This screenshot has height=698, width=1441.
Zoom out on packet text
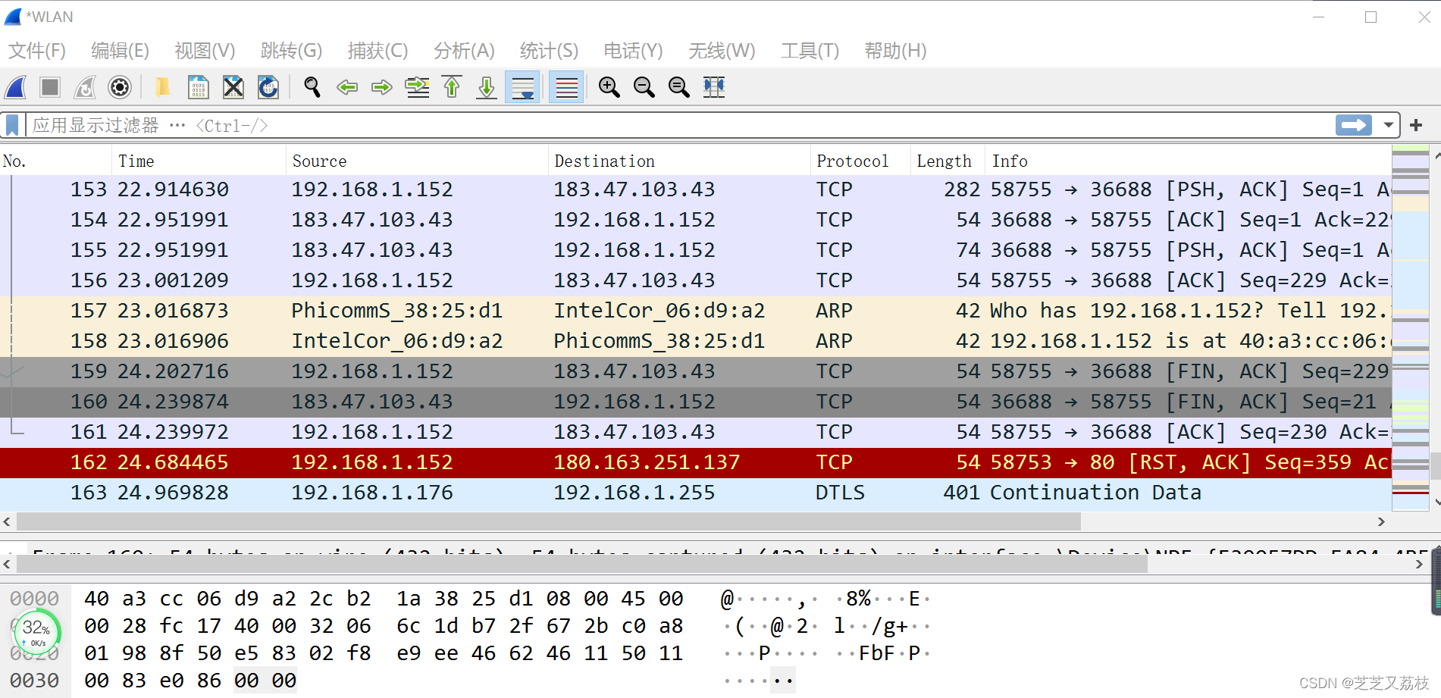pos(644,87)
